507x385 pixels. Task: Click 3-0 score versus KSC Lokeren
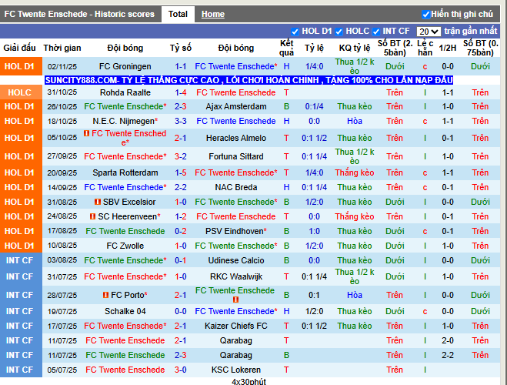tap(181, 370)
